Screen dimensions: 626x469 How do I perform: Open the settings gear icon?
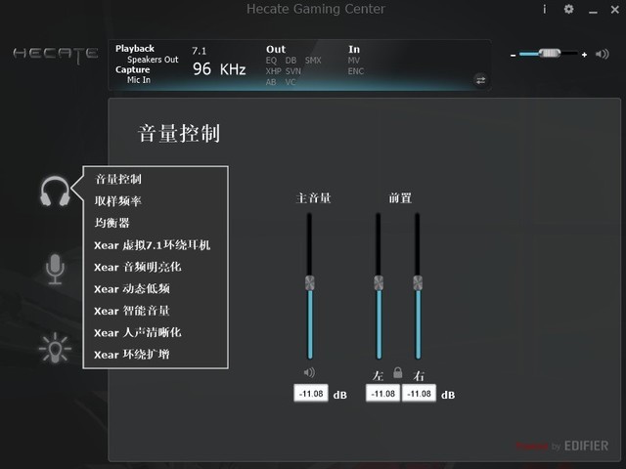568,9
